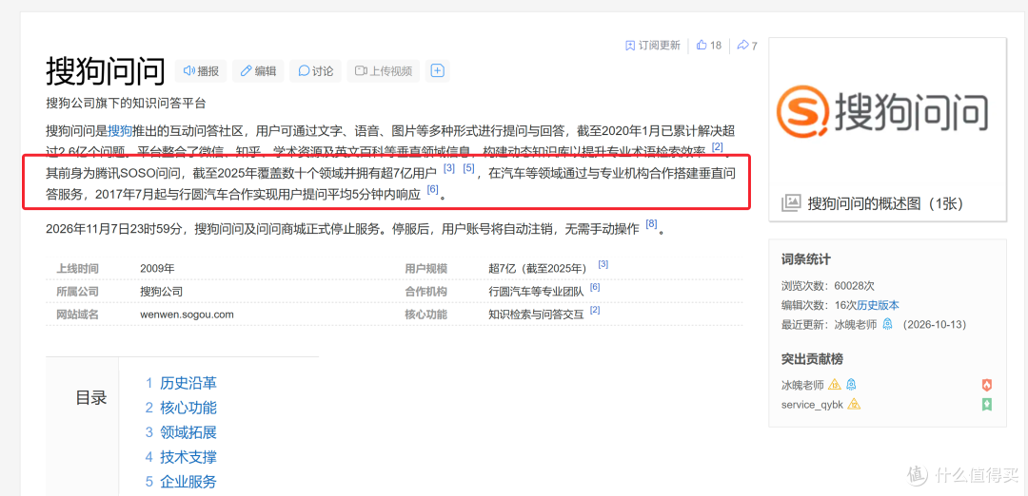Click blue rocket badge beside 冰魄老师 in 突出贡献榜
The image size is (1028, 496).
[x=851, y=384]
